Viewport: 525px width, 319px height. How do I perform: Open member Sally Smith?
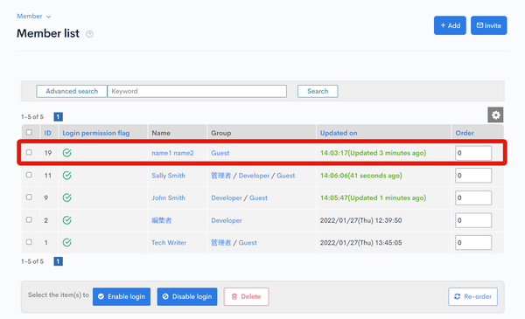click(x=168, y=176)
